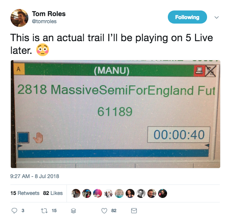Click Tom Roles profile avatar
This screenshot has height=223, width=228.
pos(19,18)
